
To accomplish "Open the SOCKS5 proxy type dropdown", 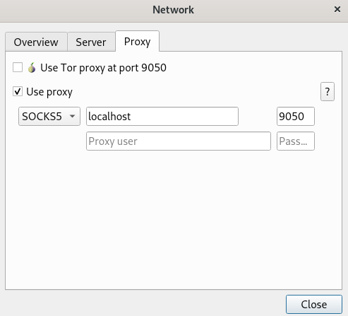I will (x=49, y=117).
